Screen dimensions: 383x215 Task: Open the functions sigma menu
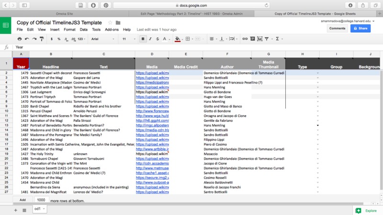pos(278,39)
